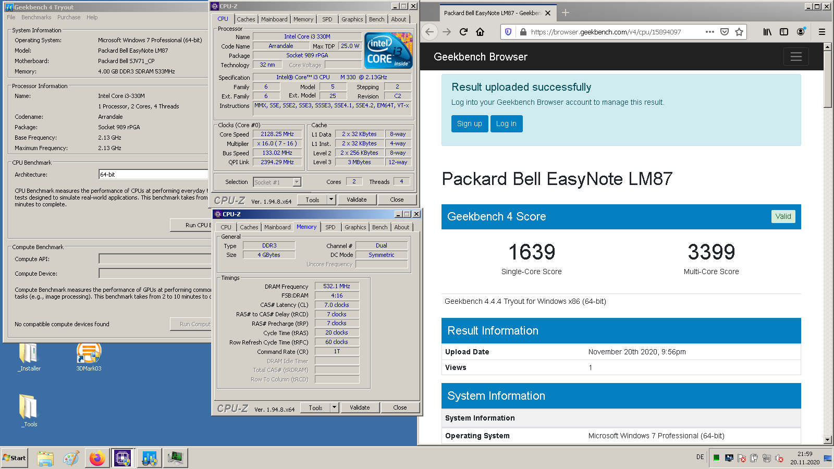The image size is (834, 469).
Task: Click the Run CPU Benchmark button
Action: coord(191,225)
